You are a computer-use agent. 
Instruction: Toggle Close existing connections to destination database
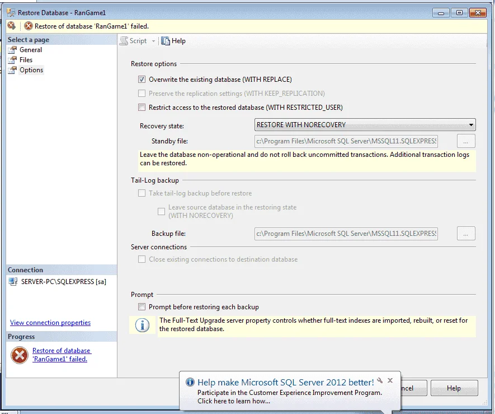tap(142, 259)
